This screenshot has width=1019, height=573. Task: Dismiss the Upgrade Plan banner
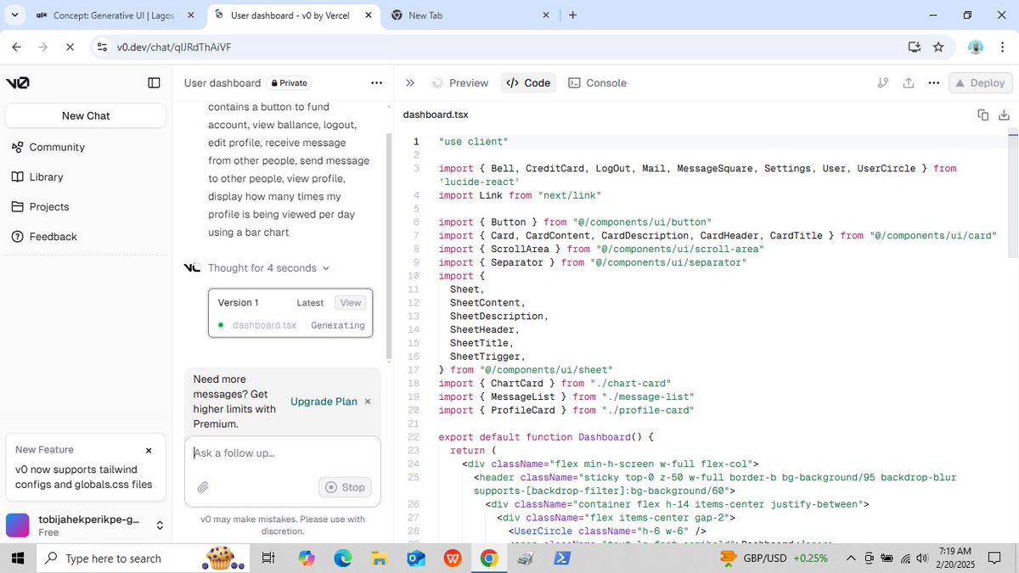(x=368, y=402)
